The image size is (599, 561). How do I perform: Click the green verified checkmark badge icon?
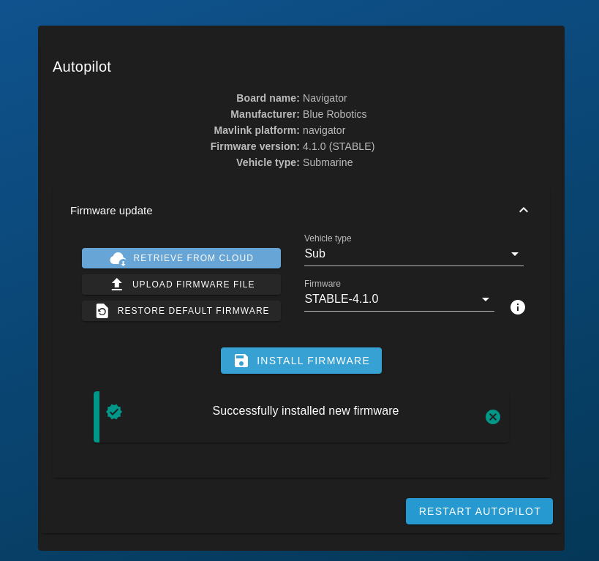click(114, 412)
